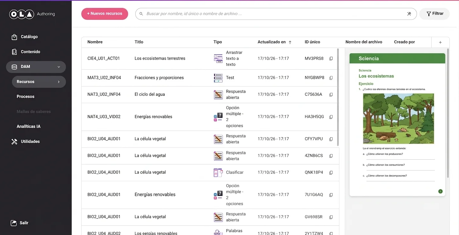
Task: Click the Nuevos recursos button
Action: point(105,14)
